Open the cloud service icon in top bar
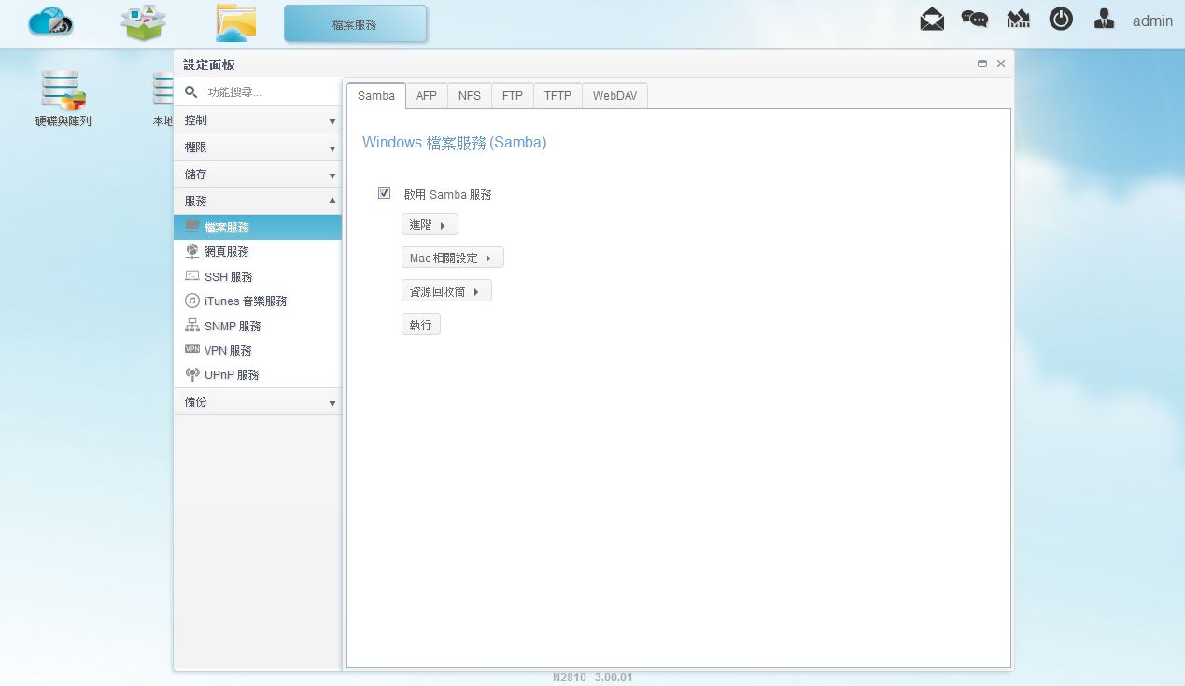This screenshot has height=686, width=1185. click(50, 21)
